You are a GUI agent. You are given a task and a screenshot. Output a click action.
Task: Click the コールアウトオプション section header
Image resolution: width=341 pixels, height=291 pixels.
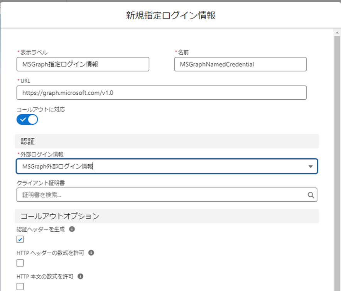[167, 216]
